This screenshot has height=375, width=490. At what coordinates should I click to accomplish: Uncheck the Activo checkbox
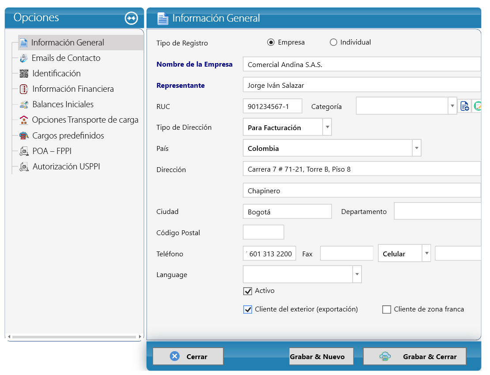pyautogui.click(x=248, y=291)
